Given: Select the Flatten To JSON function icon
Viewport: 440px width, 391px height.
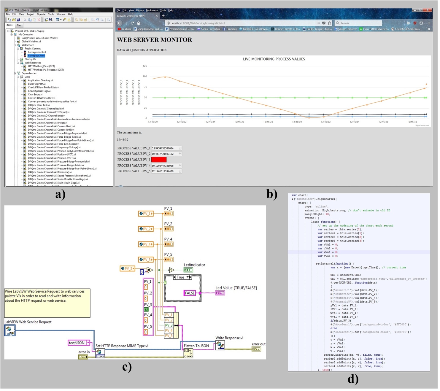Looking at the screenshot, I should (188, 353).
